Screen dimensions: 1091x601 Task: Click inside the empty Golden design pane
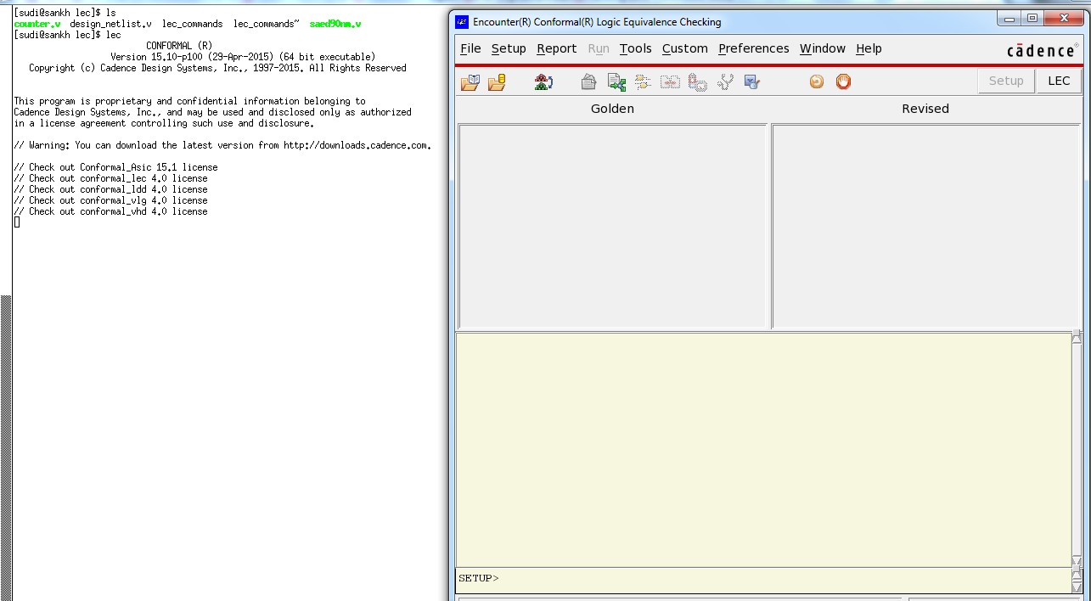tap(613, 227)
